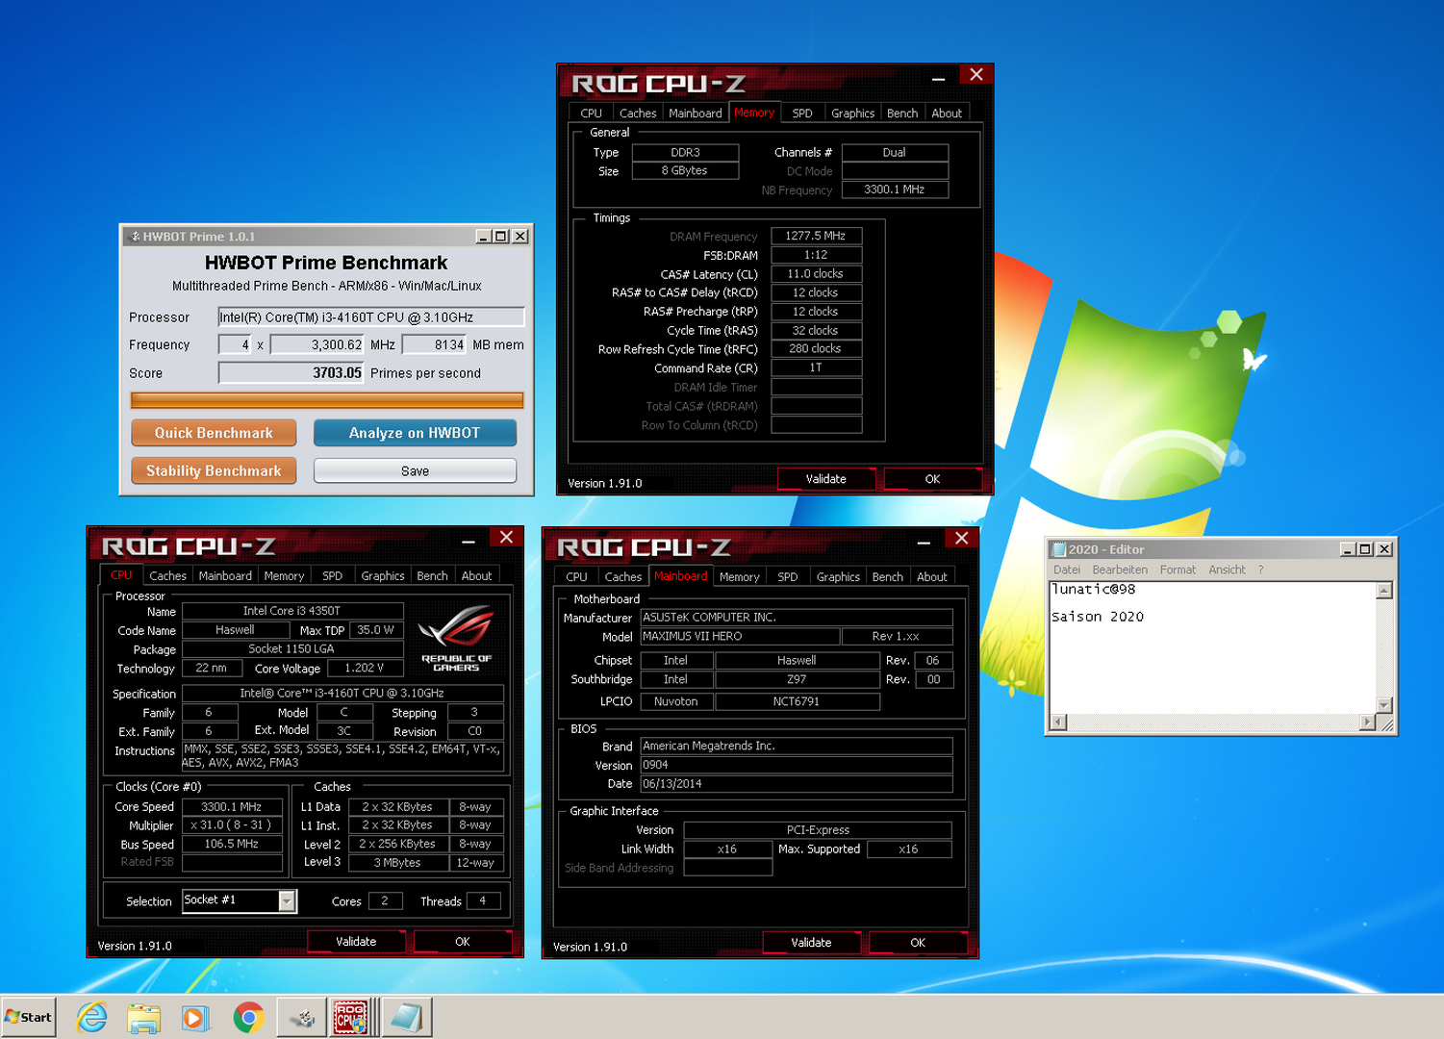Open the ? help menu in Editor

(x=1260, y=570)
